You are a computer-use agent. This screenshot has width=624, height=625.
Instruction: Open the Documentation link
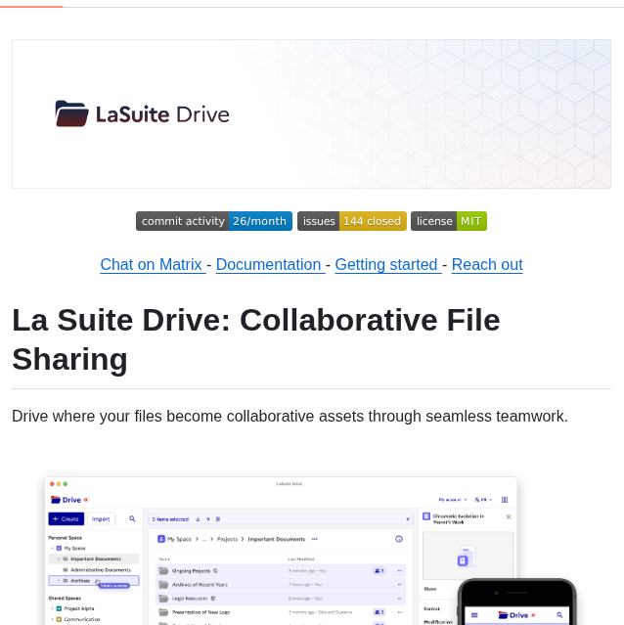click(x=271, y=265)
